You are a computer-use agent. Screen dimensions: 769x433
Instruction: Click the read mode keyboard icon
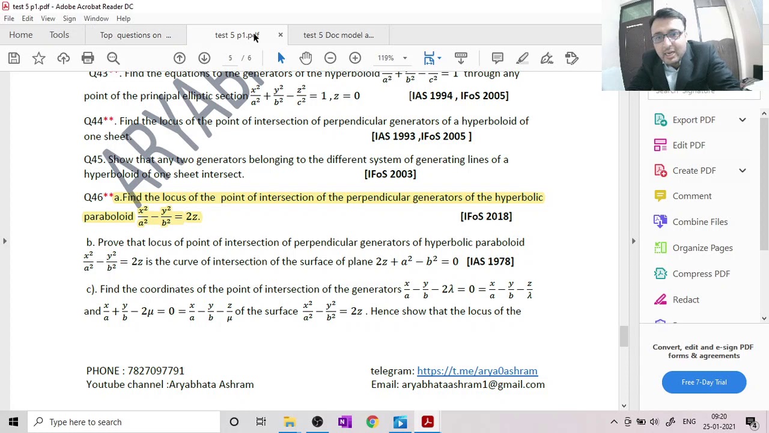point(461,58)
